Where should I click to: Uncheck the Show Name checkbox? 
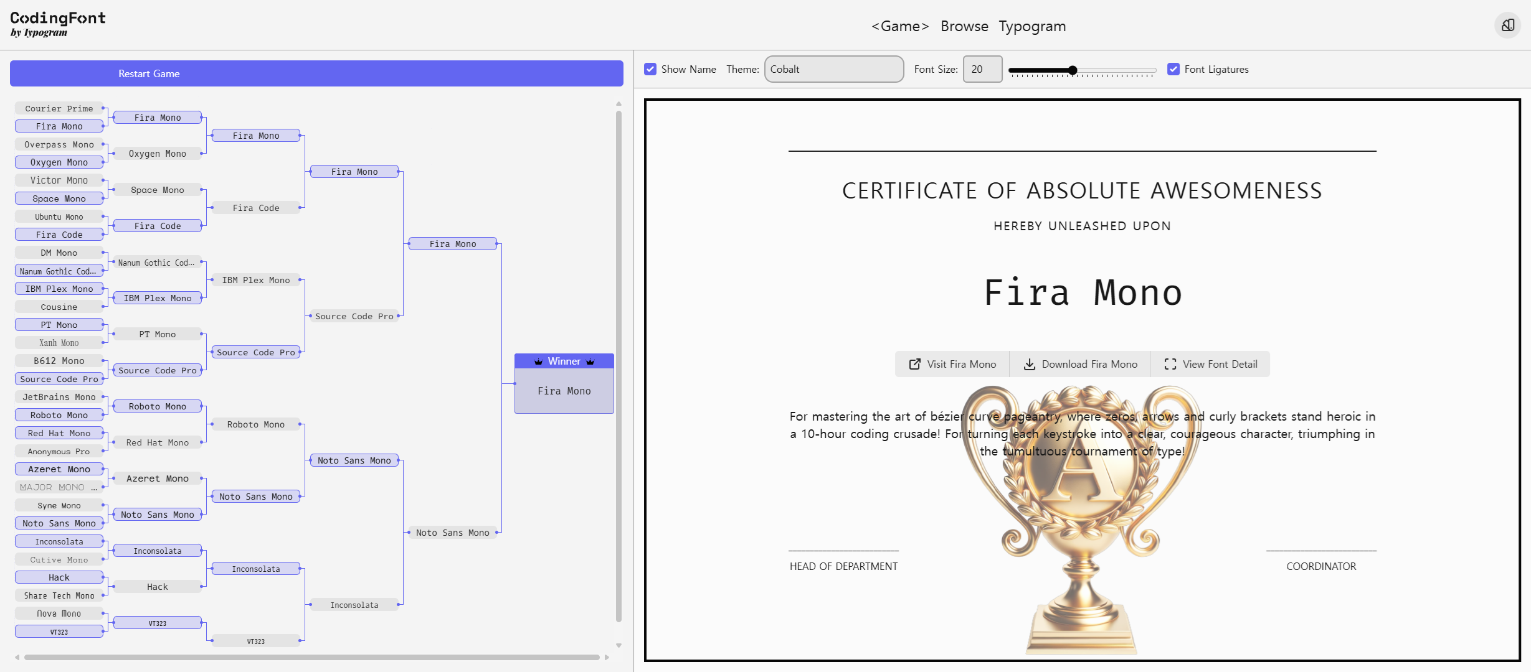click(650, 69)
